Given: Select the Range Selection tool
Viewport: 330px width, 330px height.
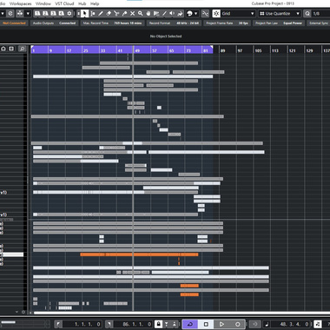Looking at the screenshot, I should [x=93, y=13].
